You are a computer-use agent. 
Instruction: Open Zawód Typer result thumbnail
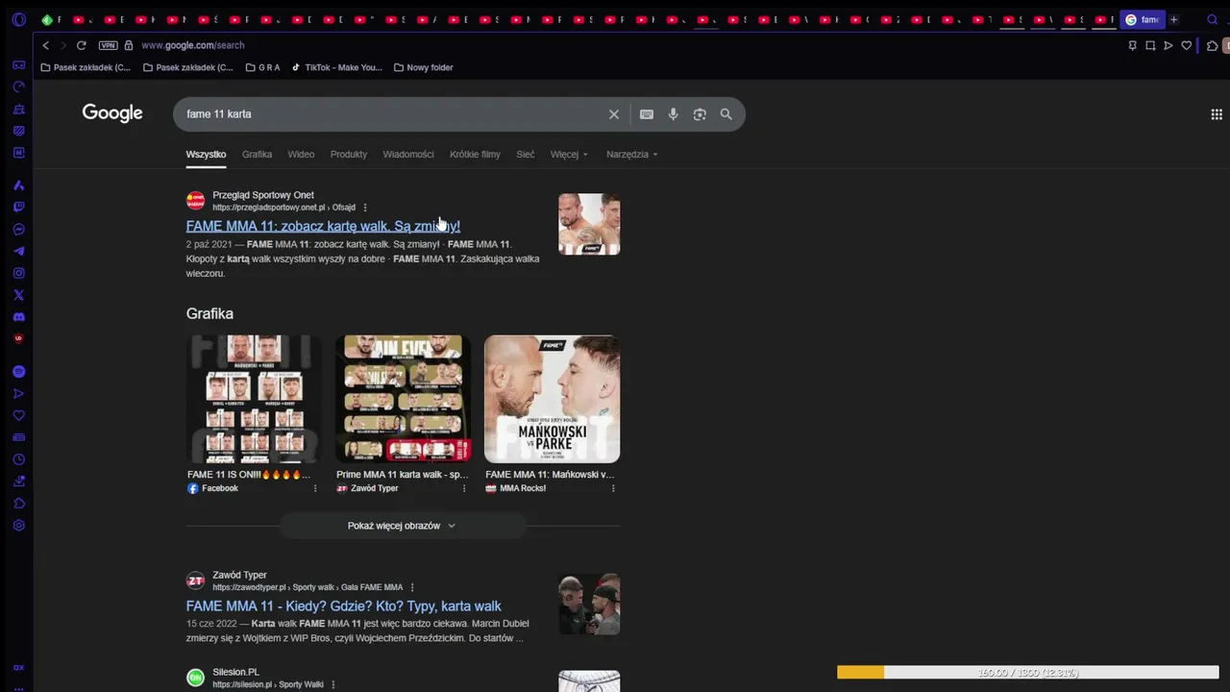tap(589, 605)
